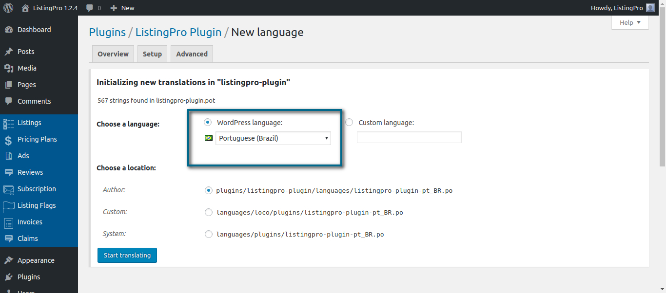666x293 pixels.
Task: Click the Howdy, ListingPro account link
Action: [x=617, y=8]
